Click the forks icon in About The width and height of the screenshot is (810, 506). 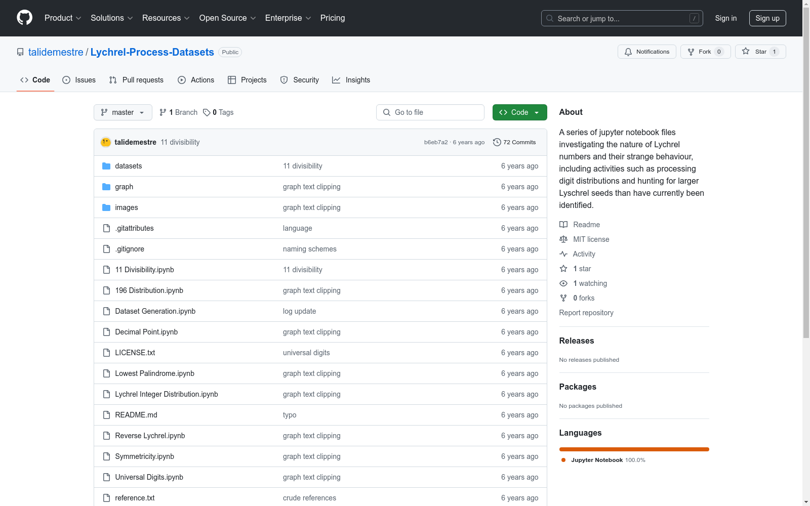[x=563, y=298]
